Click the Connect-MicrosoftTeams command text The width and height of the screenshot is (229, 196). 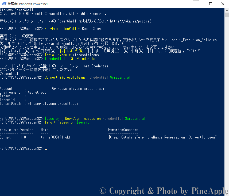[65, 77]
